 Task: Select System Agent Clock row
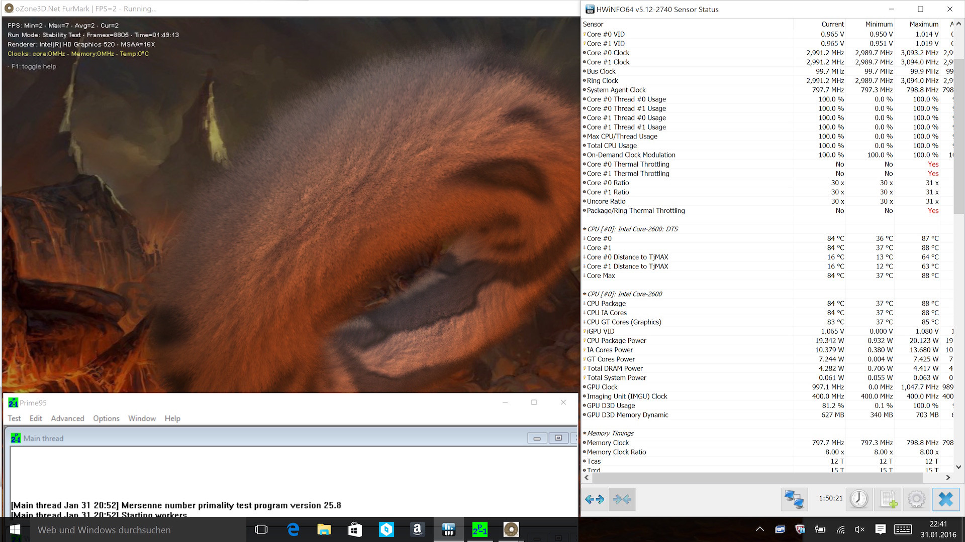click(x=767, y=90)
